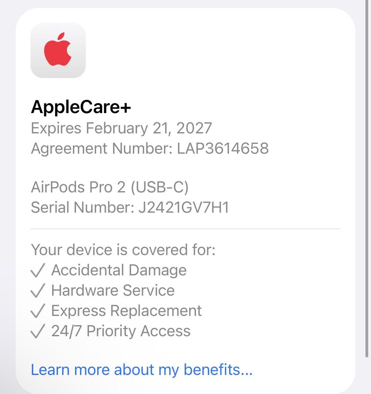
Task: Tap the red Apple logo icon
Action: coord(58,50)
